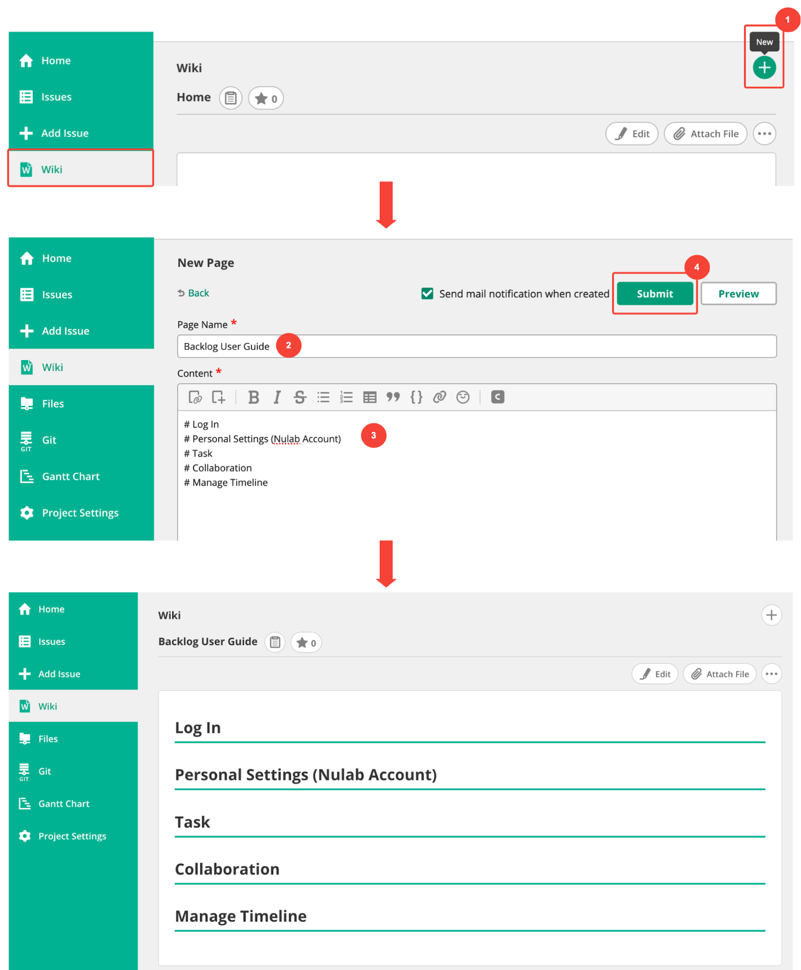Screen dimensions: 801x970
Task: Insert a bulleted list in content
Action: 323,397
